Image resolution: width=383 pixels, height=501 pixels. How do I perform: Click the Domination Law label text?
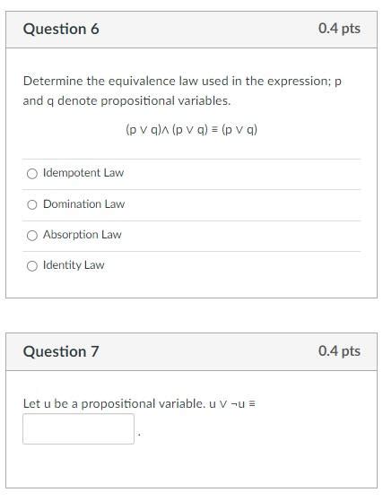[x=83, y=203]
